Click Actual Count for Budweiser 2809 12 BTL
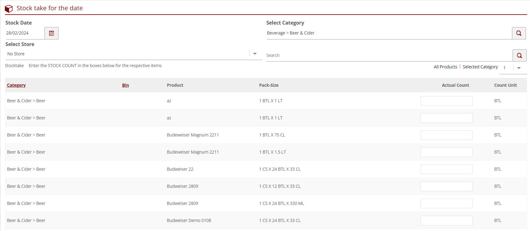The width and height of the screenshot is (530, 231). click(x=446, y=187)
